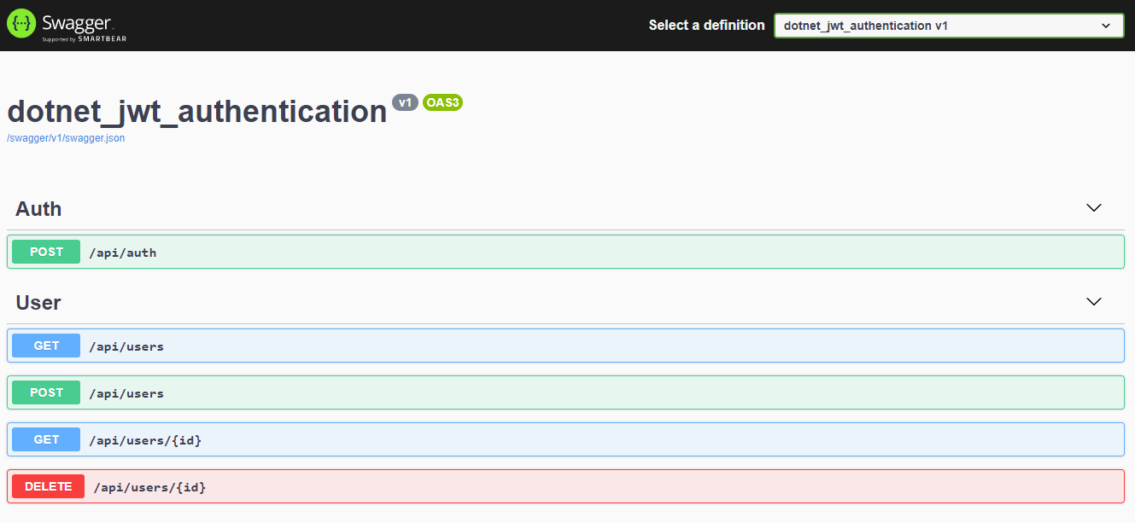Image resolution: width=1135 pixels, height=523 pixels.
Task: Click the dotnet_jwt_authentication title
Action: pos(197,112)
